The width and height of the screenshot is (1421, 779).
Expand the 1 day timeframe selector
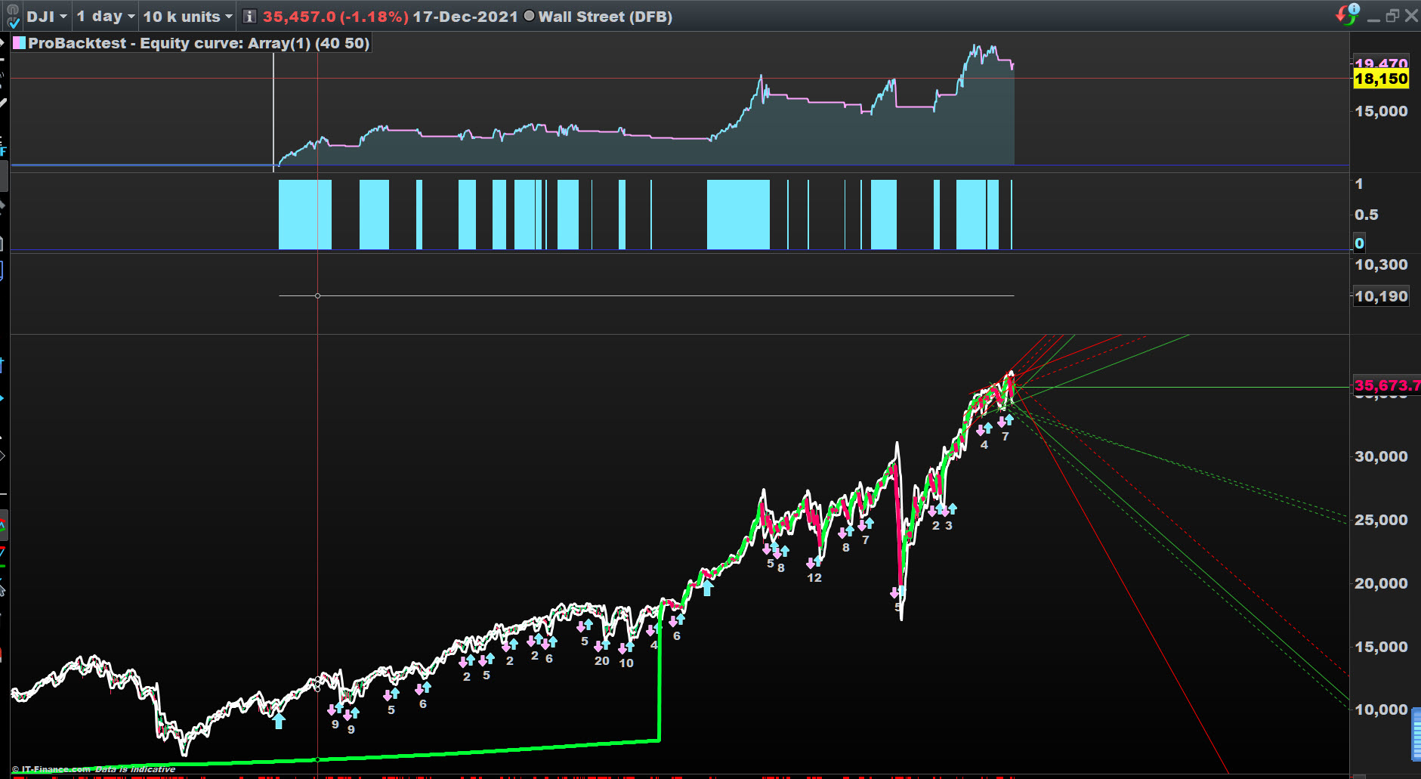click(106, 17)
